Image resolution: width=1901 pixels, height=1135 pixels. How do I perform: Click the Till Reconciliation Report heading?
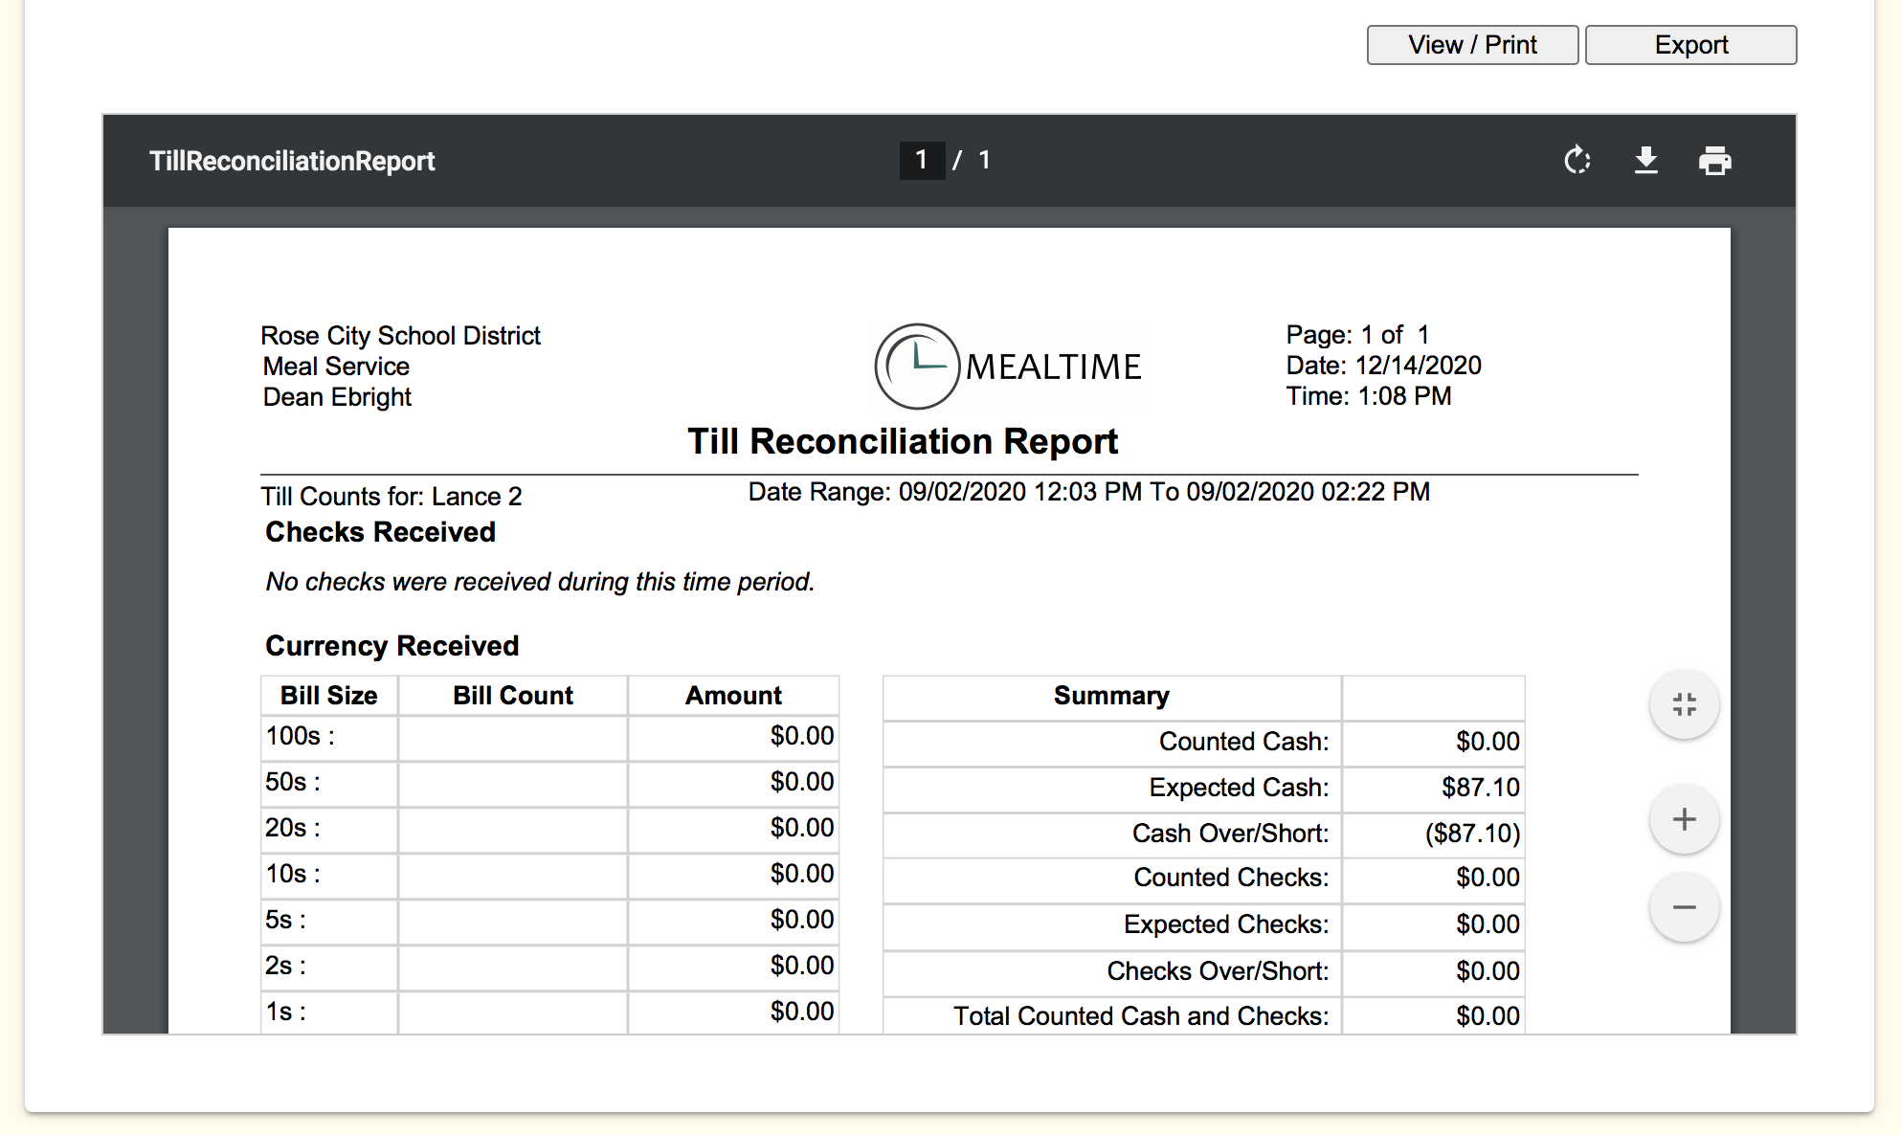pyautogui.click(x=902, y=441)
